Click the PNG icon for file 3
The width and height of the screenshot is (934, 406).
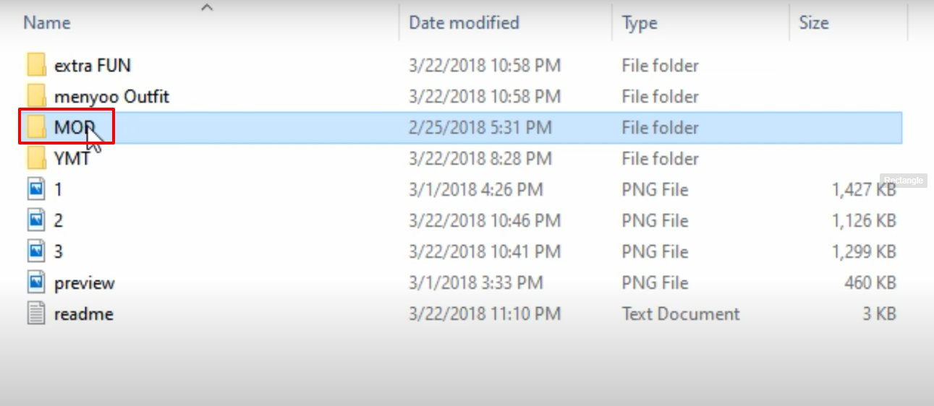pyautogui.click(x=37, y=251)
